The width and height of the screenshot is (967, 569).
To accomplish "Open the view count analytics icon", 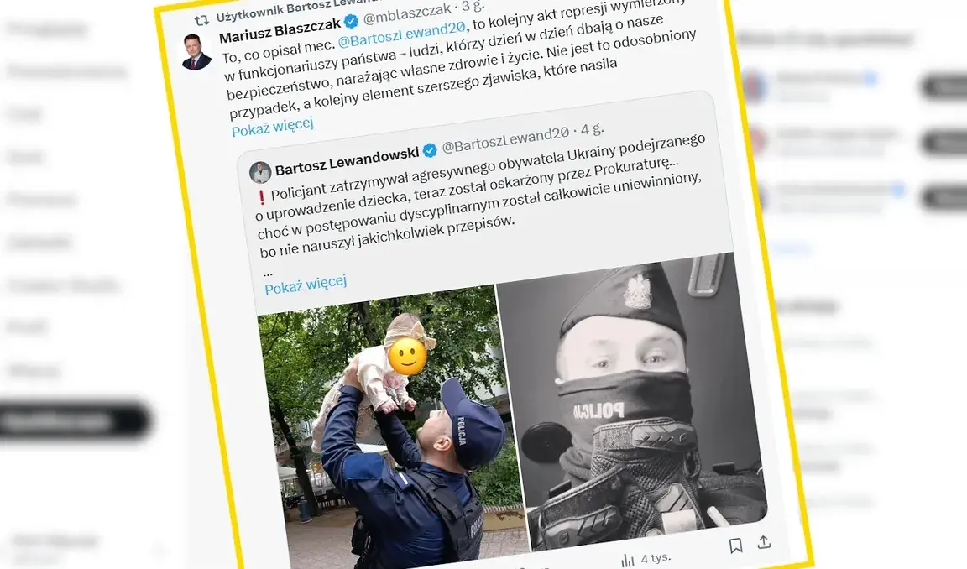I will pyautogui.click(x=628, y=561).
